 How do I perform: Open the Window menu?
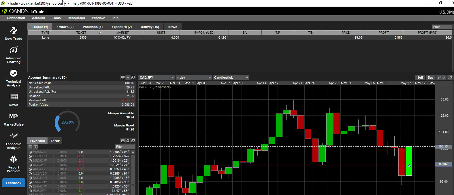click(98, 18)
